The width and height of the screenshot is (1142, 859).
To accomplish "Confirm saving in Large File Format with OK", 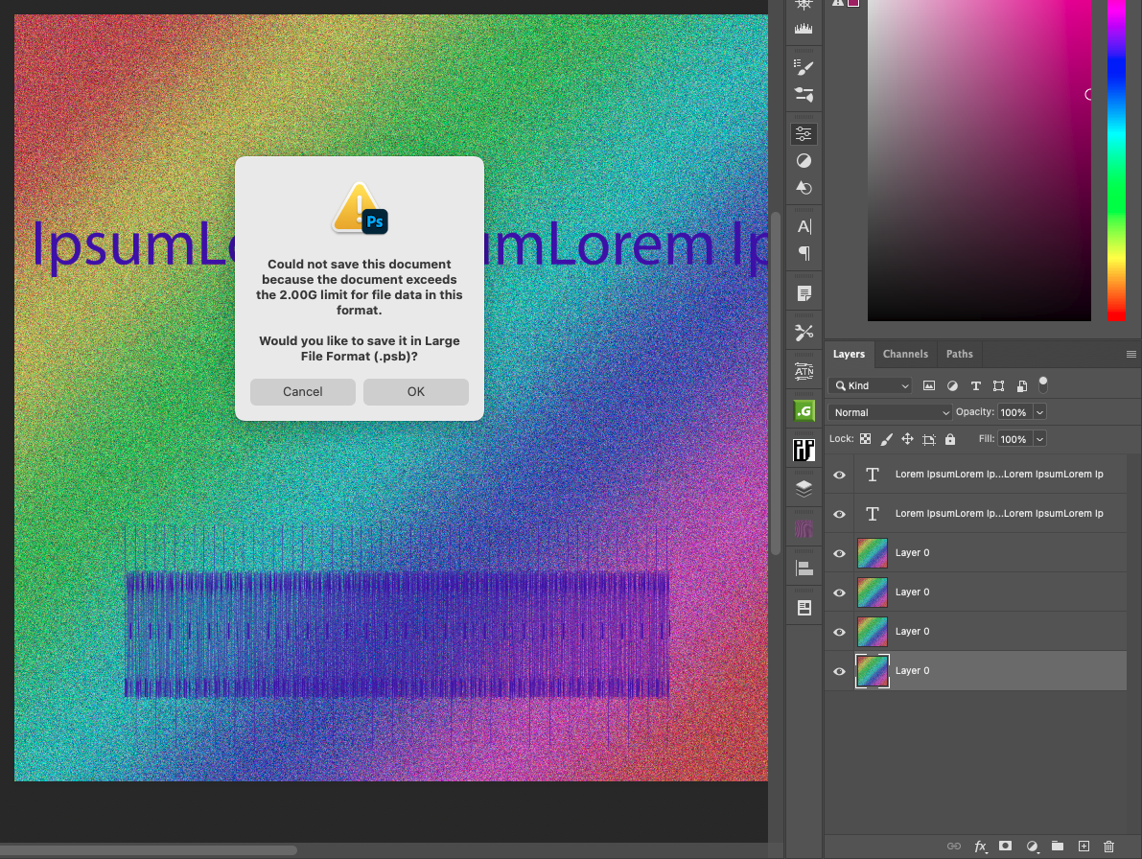I will coord(415,391).
